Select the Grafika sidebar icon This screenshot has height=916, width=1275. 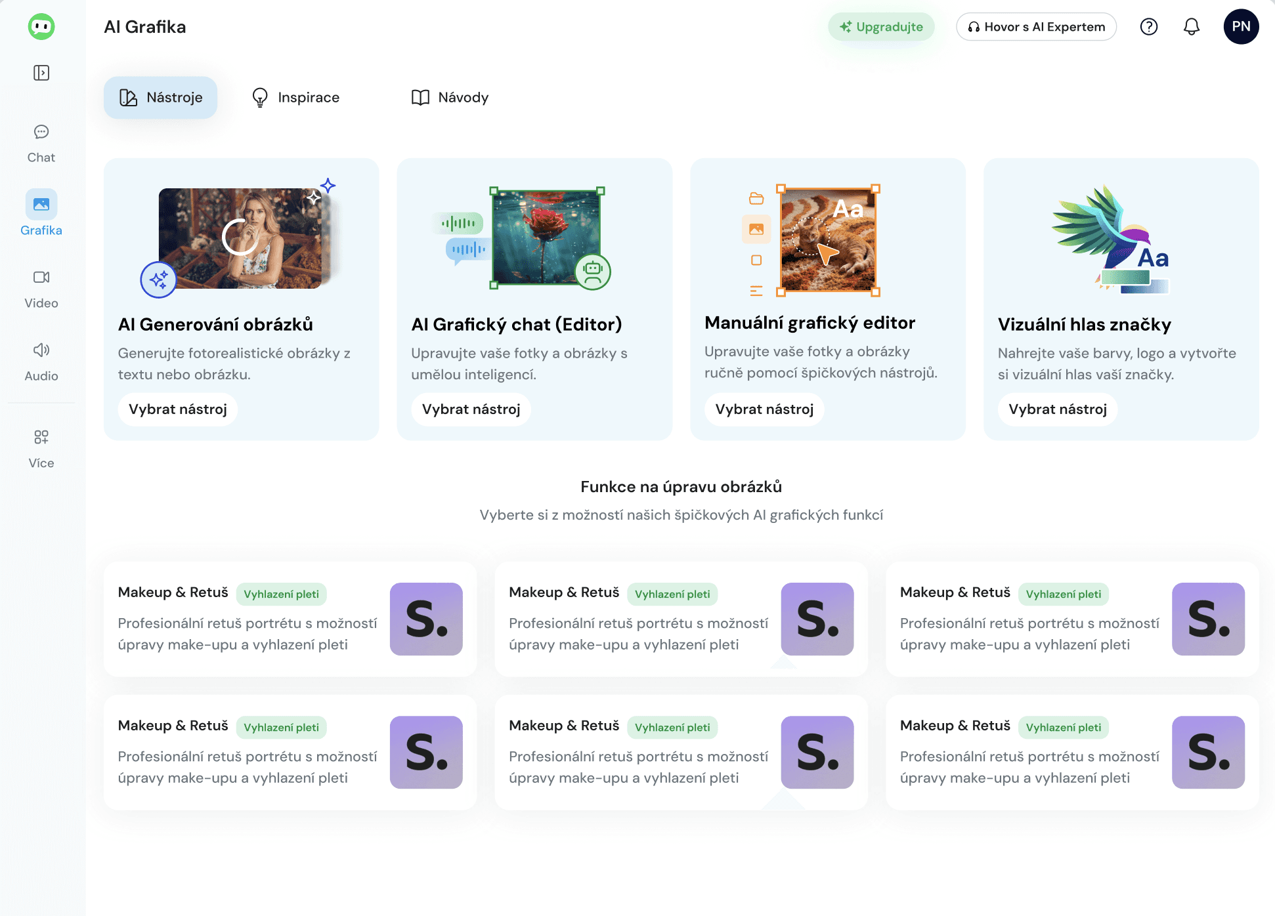coord(41,205)
